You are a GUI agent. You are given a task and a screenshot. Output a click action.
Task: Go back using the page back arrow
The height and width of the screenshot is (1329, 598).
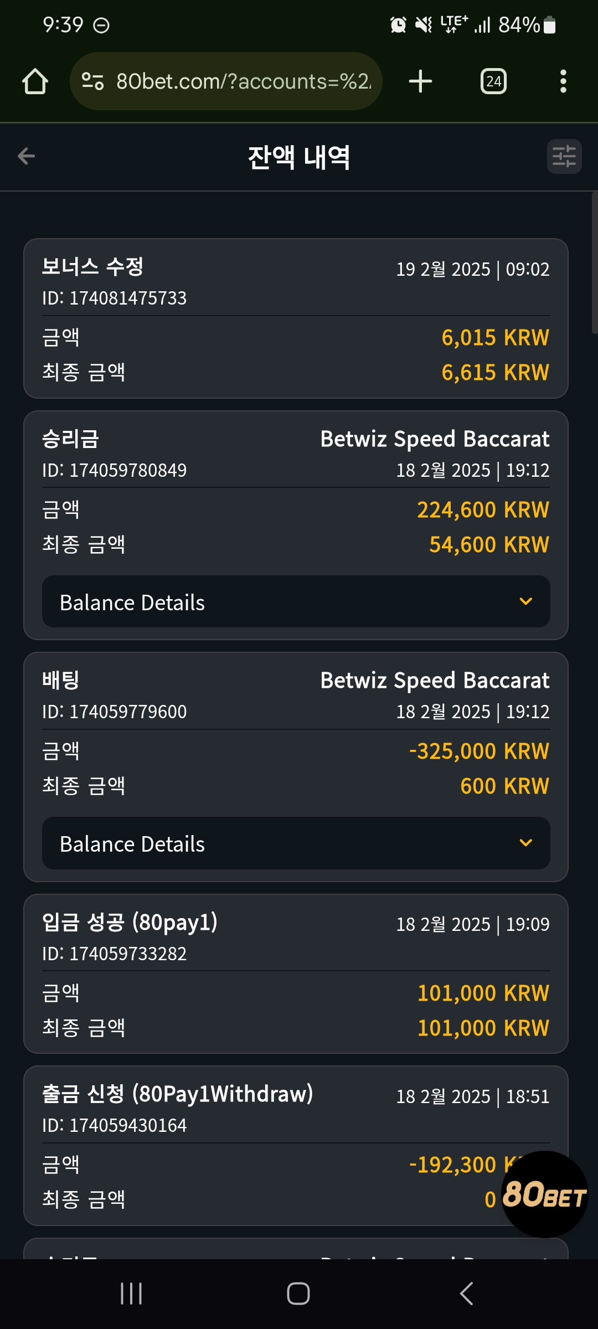pos(26,157)
